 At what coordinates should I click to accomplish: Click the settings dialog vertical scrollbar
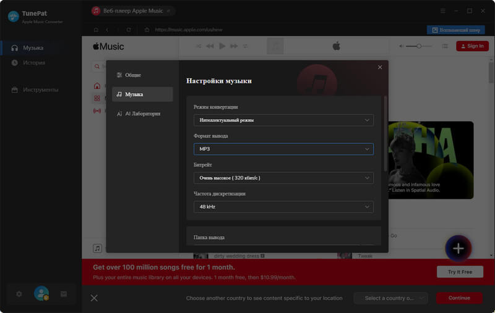tap(385, 133)
